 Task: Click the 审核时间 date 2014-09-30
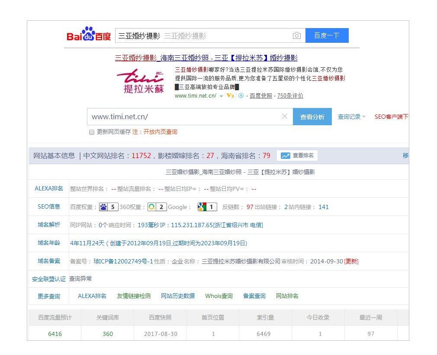point(327,262)
